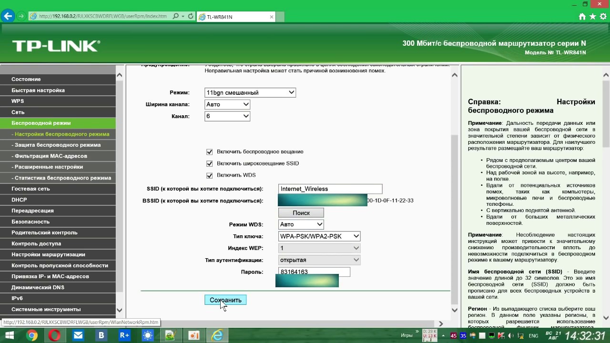Open browser settings gear icon
610x343 pixels.
click(603, 17)
